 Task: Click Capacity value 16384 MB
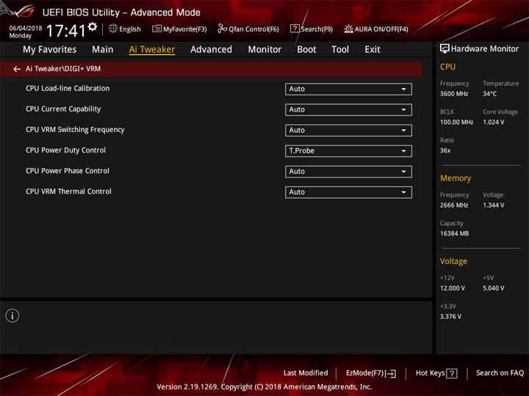tap(454, 234)
